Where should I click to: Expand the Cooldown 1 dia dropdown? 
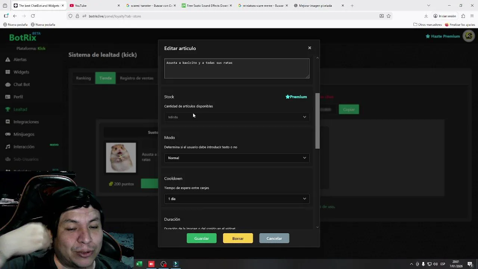237,199
